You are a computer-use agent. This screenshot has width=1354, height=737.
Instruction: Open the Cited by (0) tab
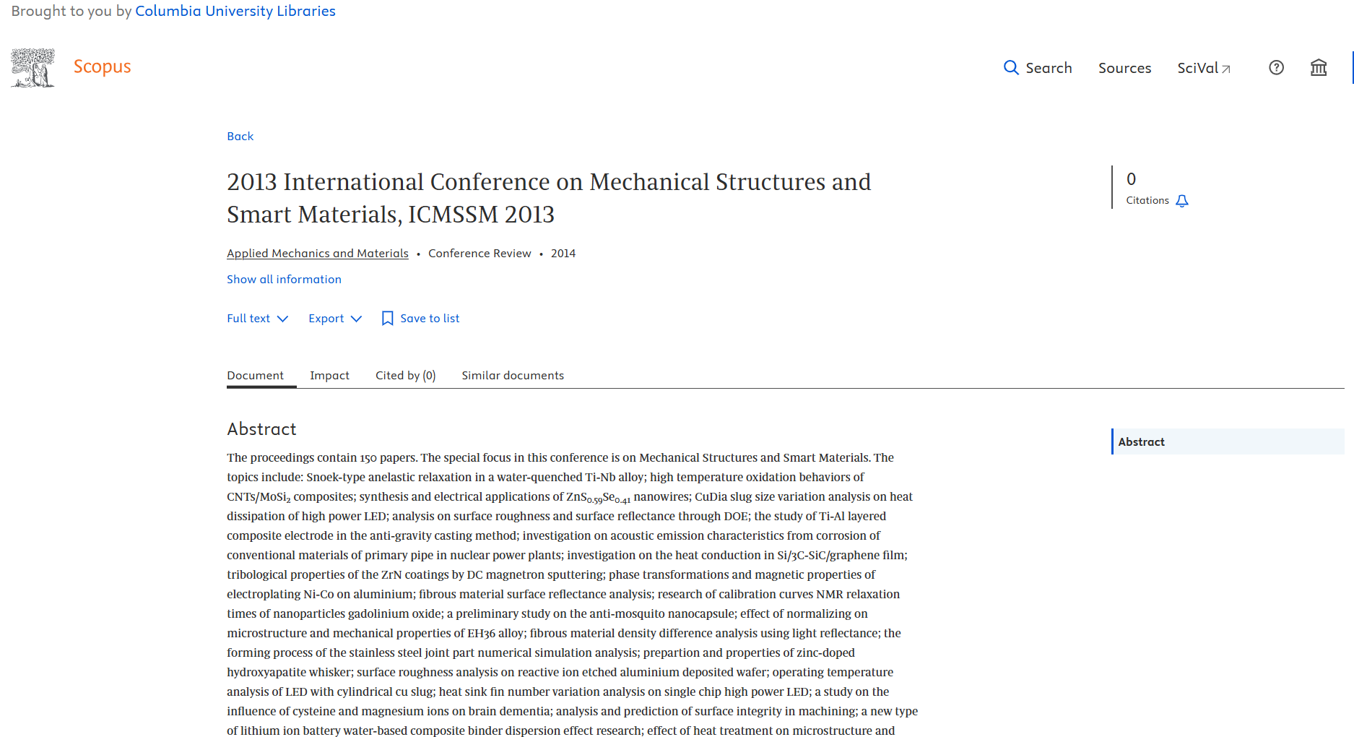(x=405, y=376)
